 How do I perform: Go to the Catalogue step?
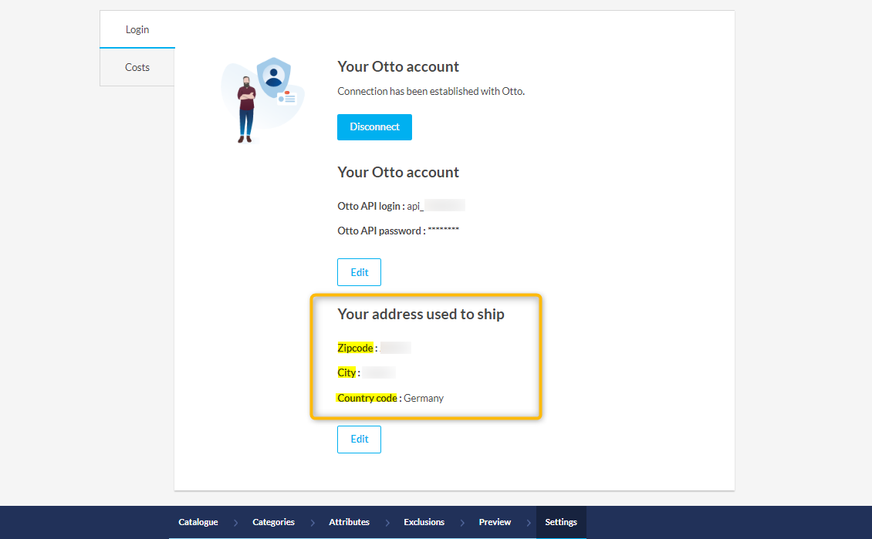click(198, 522)
